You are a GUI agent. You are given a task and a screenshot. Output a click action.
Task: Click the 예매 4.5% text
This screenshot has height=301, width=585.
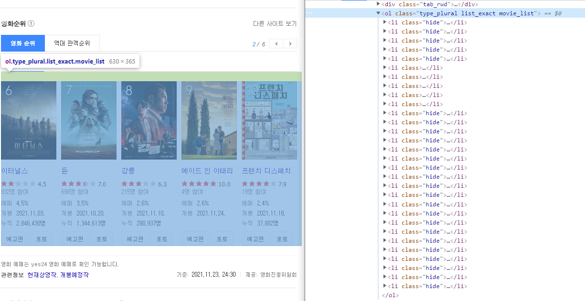15,203
